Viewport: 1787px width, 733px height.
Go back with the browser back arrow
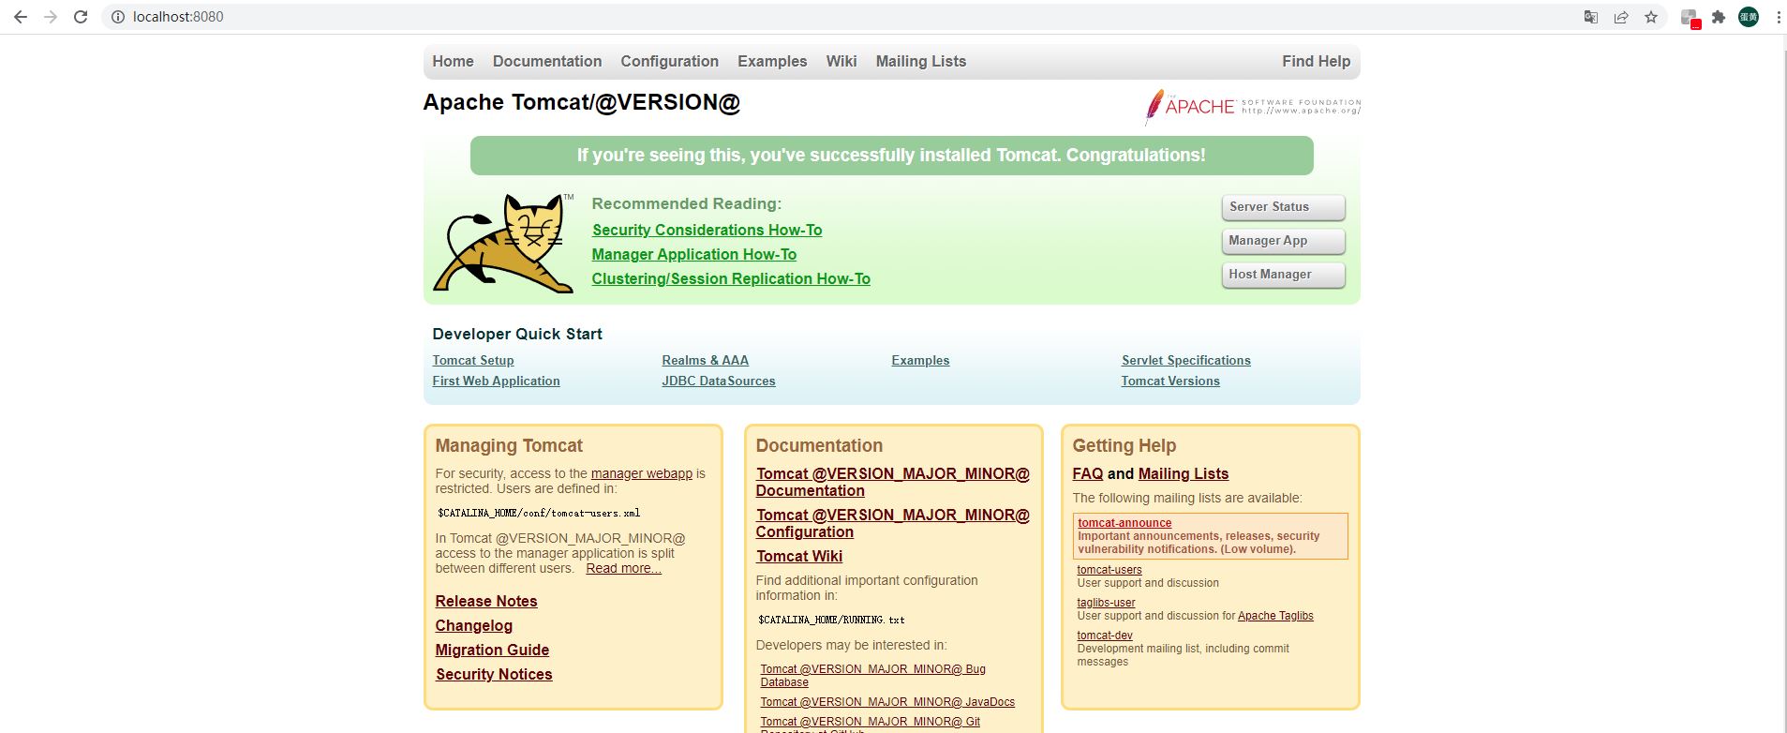21,17
